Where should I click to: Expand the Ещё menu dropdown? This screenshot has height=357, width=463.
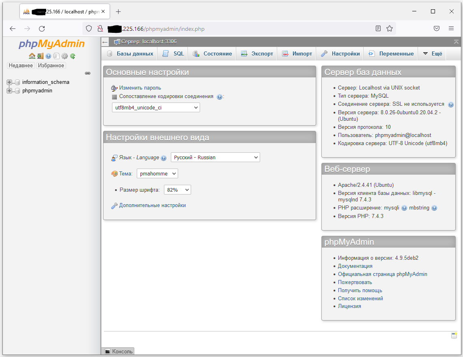click(x=433, y=53)
